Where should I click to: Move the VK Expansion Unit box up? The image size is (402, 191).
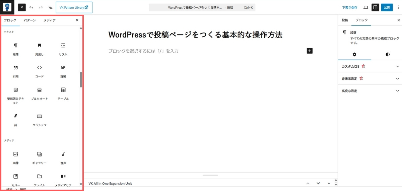pos(308,183)
